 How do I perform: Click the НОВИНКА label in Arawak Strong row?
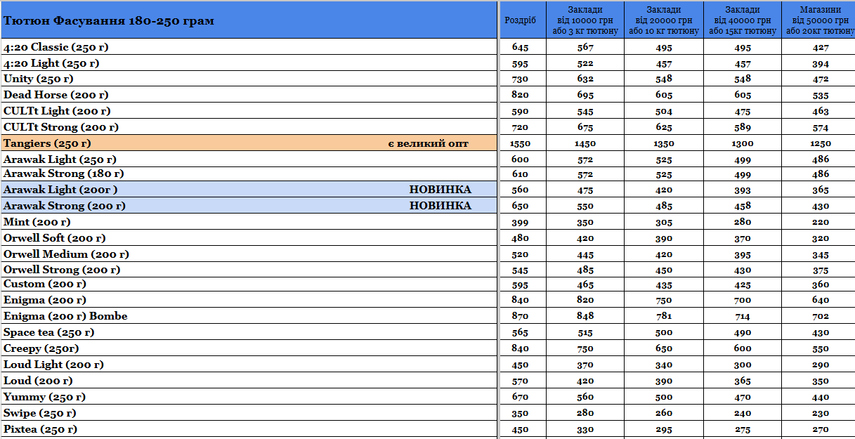point(440,206)
